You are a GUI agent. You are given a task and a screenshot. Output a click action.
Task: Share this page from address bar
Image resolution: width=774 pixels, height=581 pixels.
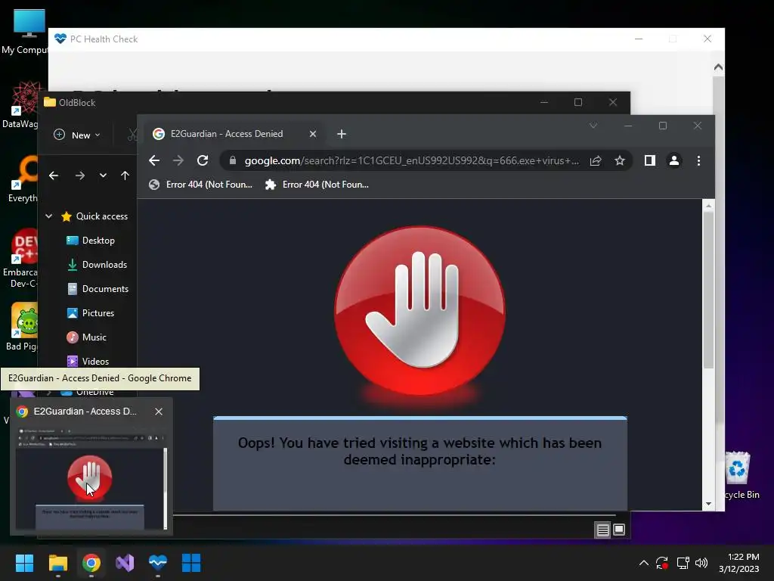click(x=596, y=160)
